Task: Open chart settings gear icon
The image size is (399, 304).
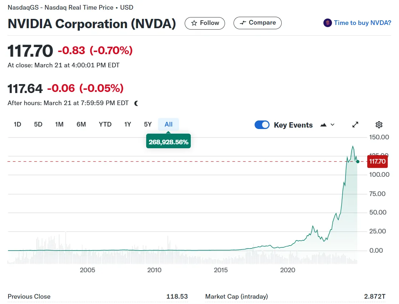Action: pyautogui.click(x=379, y=125)
